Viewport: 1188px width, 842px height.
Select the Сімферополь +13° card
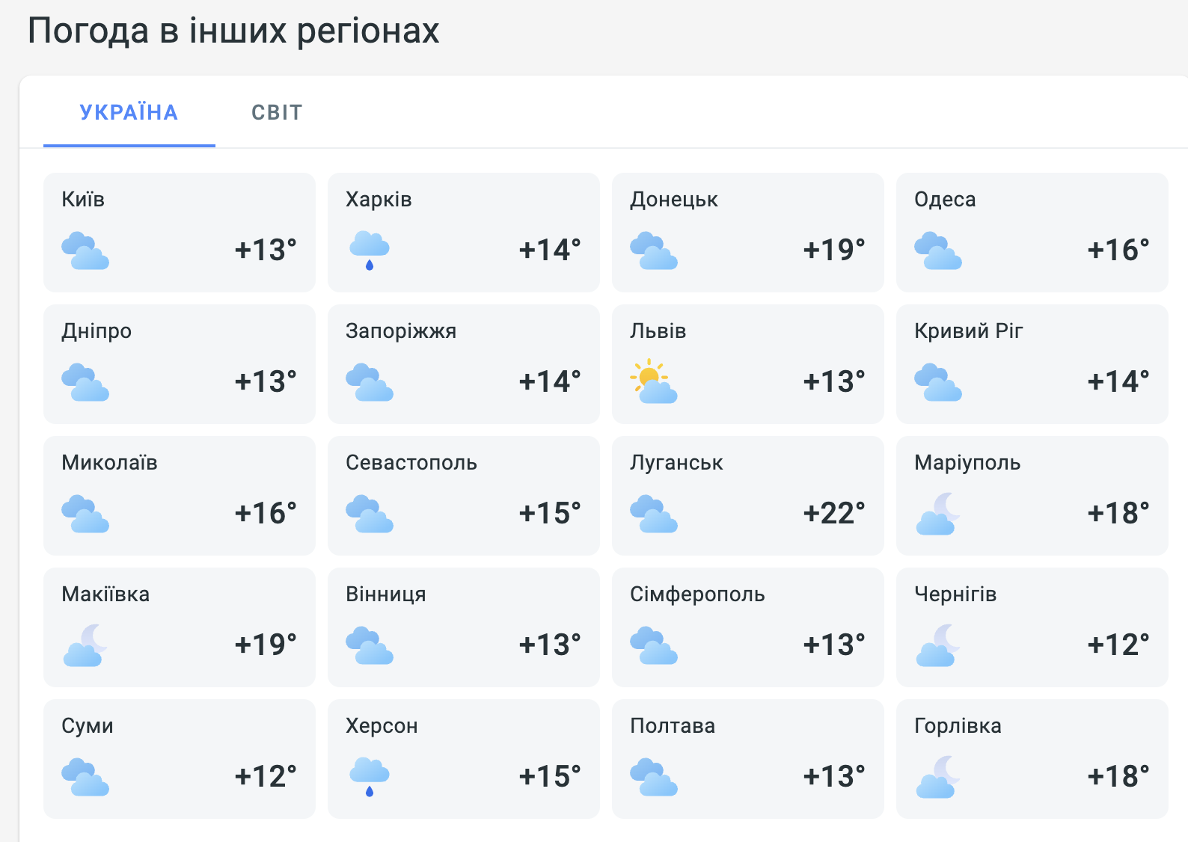[748, 627]
